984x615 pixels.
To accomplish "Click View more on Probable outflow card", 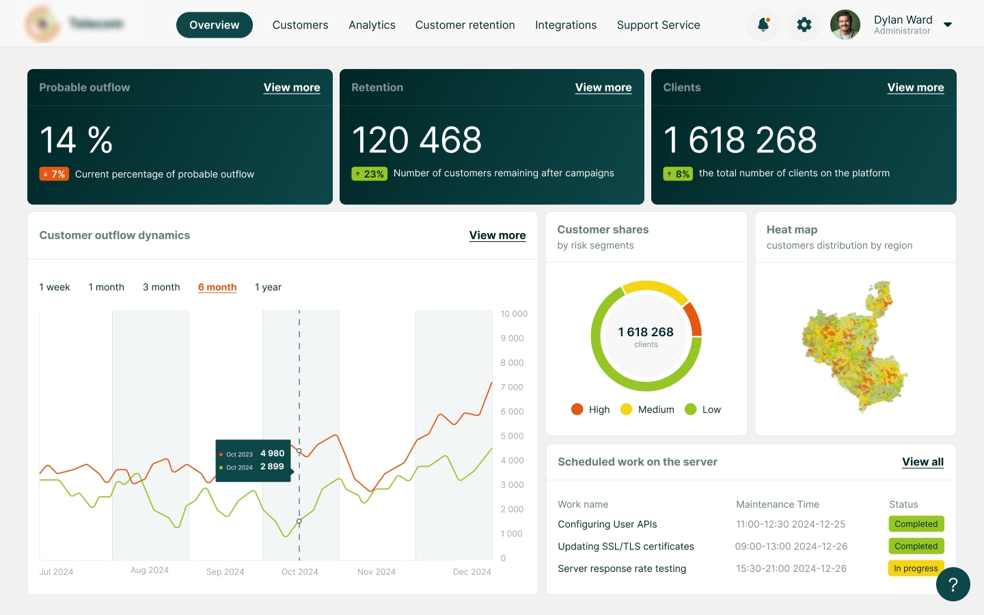I will coord(292,87).
